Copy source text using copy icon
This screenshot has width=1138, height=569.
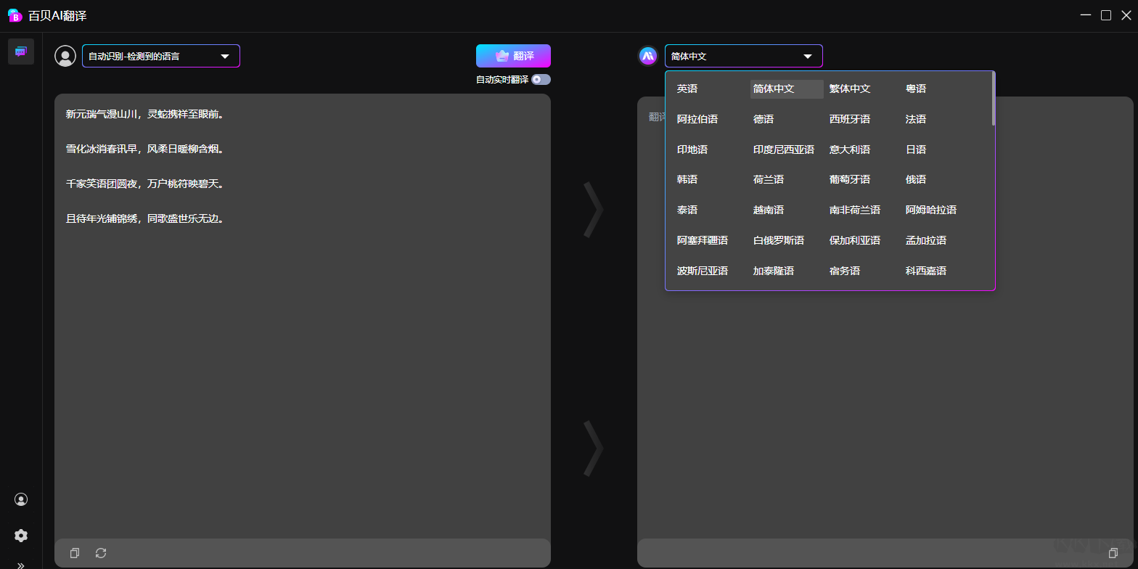tap(75, 553)
